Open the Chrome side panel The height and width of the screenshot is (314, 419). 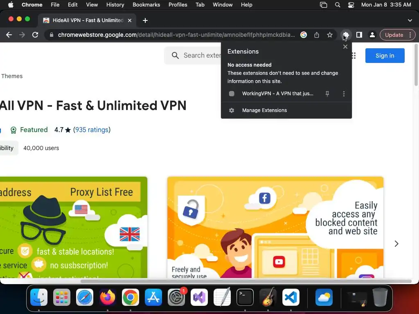point(359,35)
